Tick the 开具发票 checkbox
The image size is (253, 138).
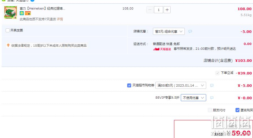pos(8,30)
